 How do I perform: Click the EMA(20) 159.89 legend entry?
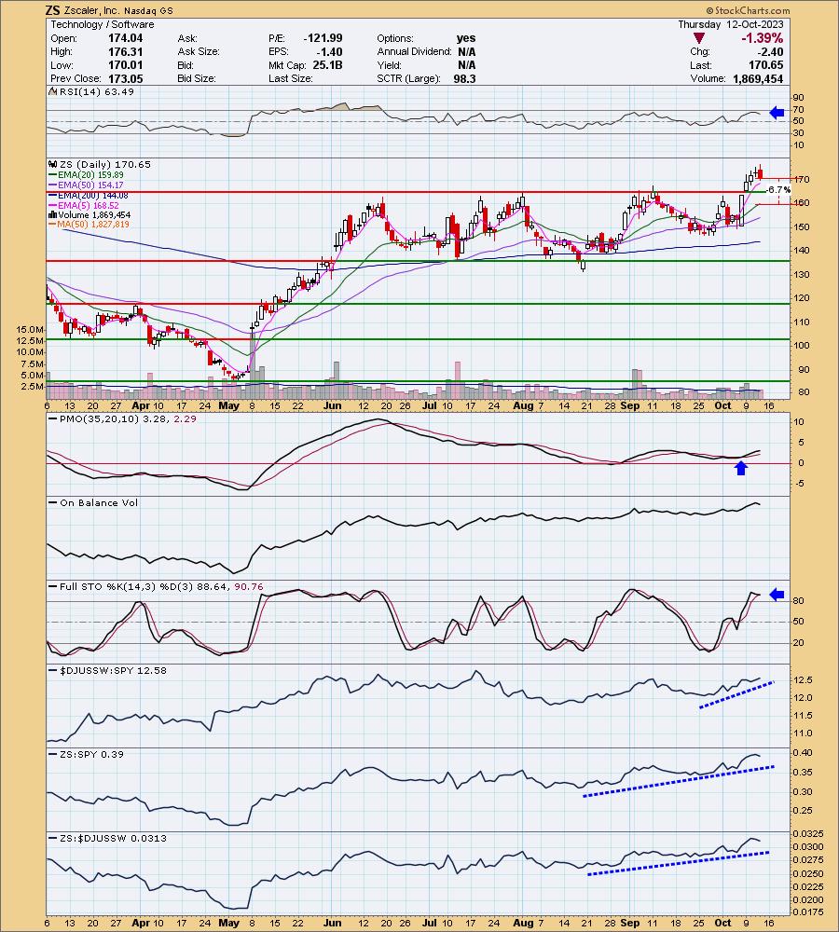[x=90, y=175]
